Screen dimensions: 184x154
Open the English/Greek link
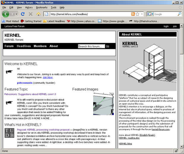point(147,135)
